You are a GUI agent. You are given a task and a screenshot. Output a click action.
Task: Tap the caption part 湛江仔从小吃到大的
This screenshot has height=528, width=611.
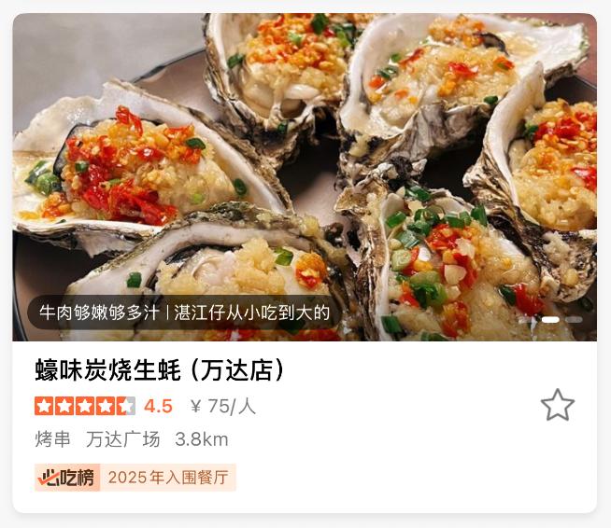coord(252,313)
